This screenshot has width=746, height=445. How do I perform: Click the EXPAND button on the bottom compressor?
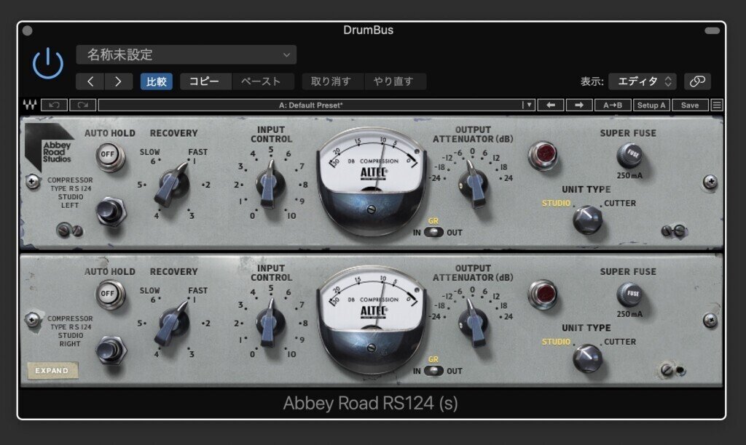point(53,371)
